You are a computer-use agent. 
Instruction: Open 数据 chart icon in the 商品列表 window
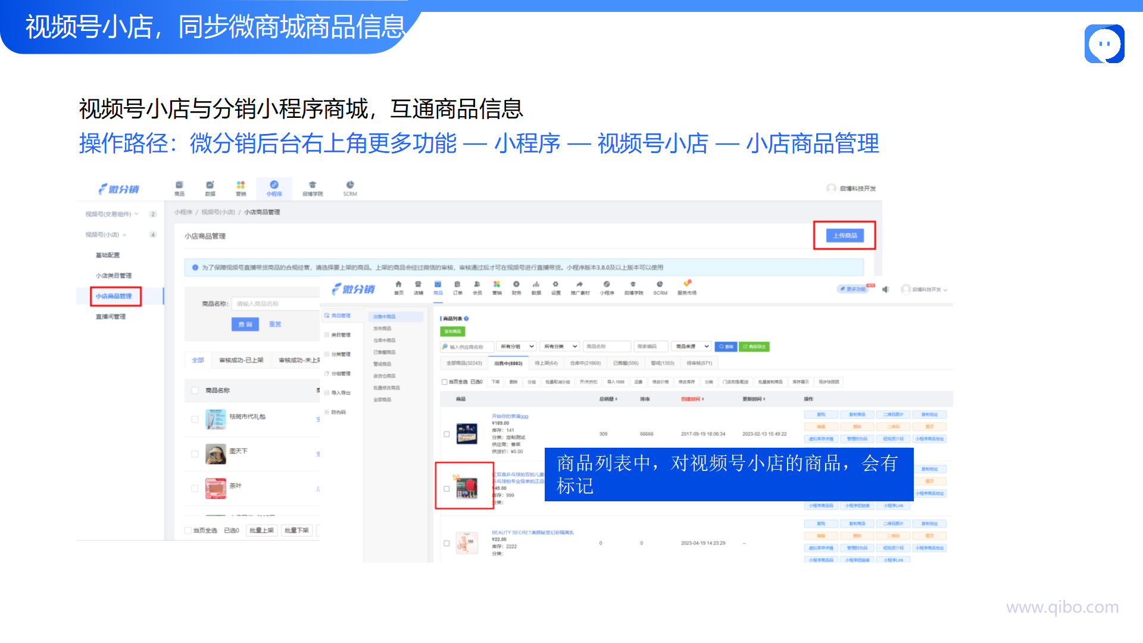pos(536,288)
